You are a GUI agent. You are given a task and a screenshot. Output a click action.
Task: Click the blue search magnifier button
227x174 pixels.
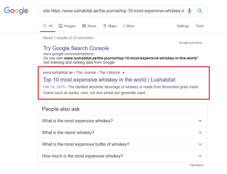pos(200,11)
